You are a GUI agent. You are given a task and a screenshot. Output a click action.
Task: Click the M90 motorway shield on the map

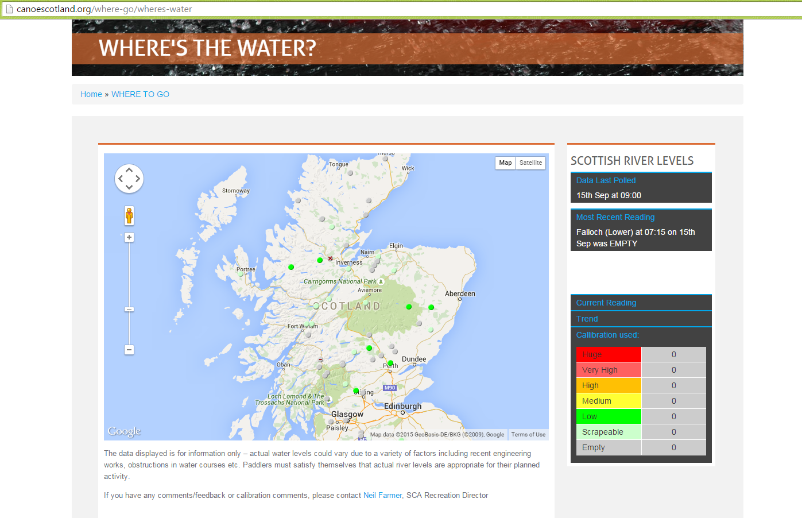(x=390, y=388)
